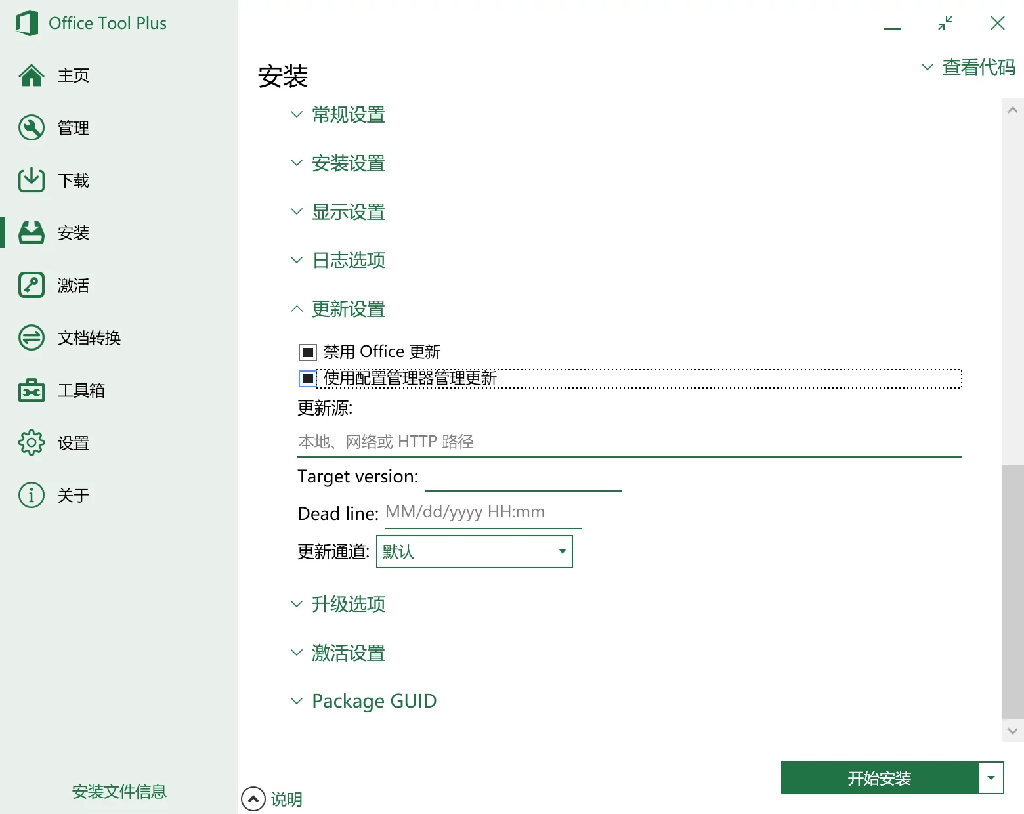Click the Office Tool Plus logo icon
The height and width of the screenshot is (814, 1024).
pos(27,23)
